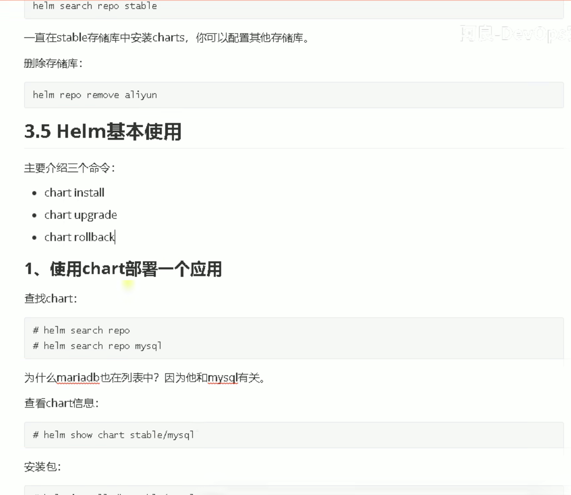Click the '# helm search repo mysql' line
This screenshot has height=495, width=571.
(x=98, y=346)
